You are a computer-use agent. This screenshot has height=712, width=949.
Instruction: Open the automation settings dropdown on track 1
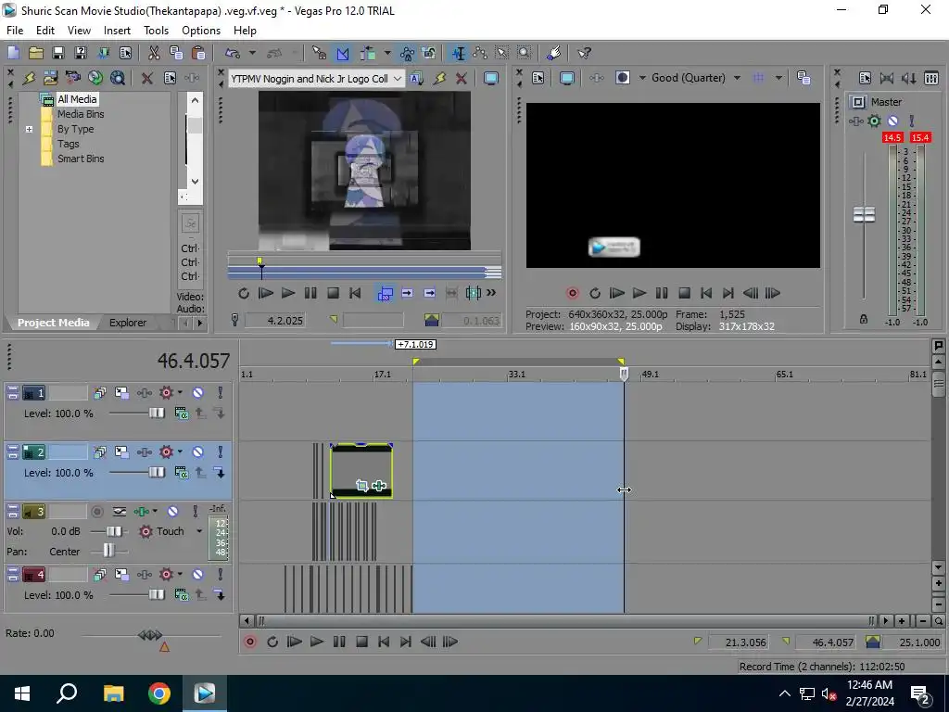pos(180,393)
